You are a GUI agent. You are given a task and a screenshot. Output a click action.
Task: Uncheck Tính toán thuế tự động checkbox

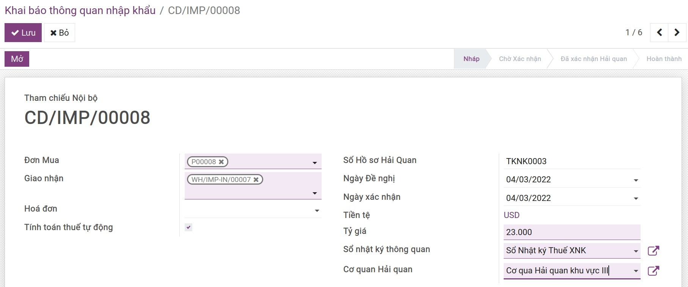(x=188, y=227)
